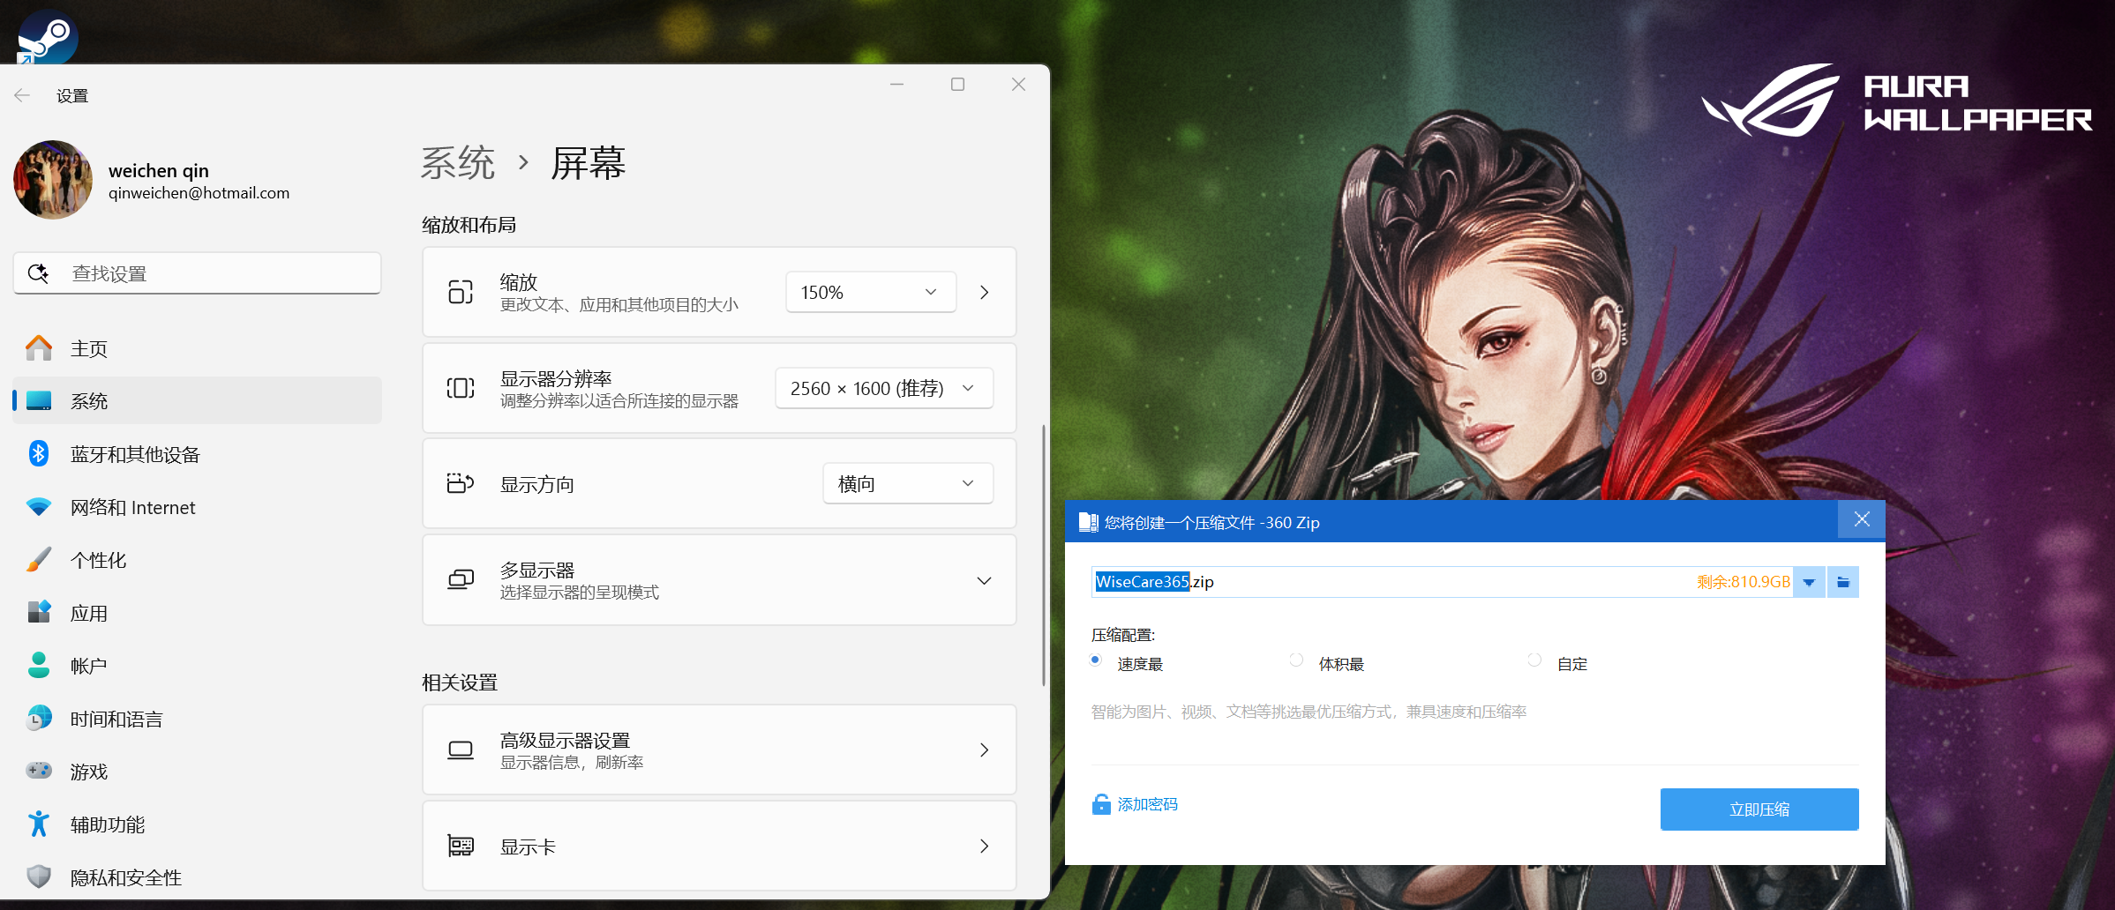Close the 360 Zip dialog
Viewport: 2115px width, 910px height.
pyautogui.click(x=1862, y=519)
